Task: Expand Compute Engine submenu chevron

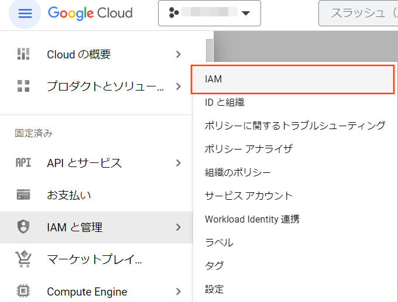Action: pos(179,291)
